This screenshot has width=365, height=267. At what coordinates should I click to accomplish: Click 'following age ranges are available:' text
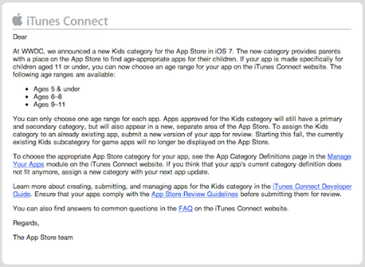(x=64, y=75)
